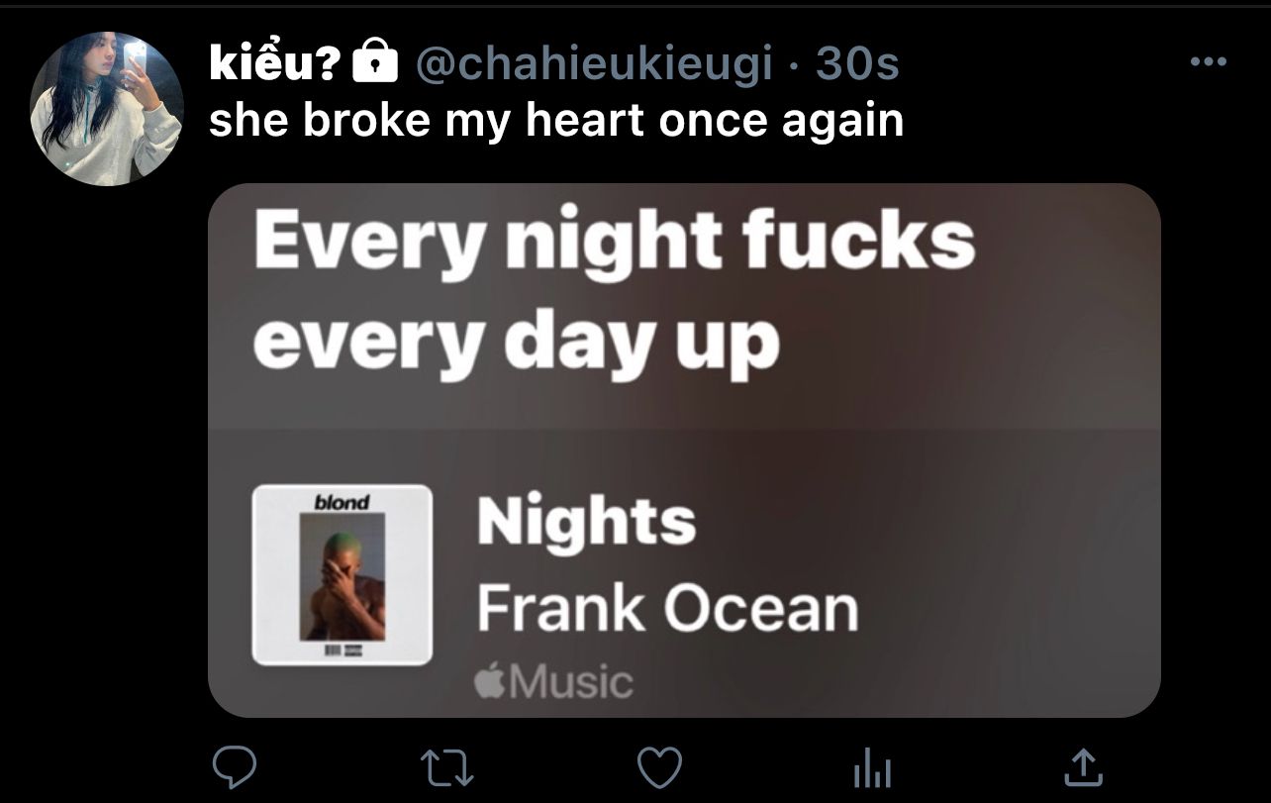1271x803 pixels.
Task: Open the reply speech bubble icon
Action: (x=235, y=765)
